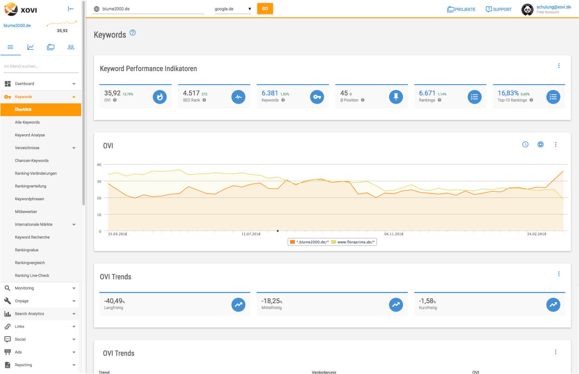Click the OVI flame icon
The height and width of the screenshot is (374, 579).
tap(160, 97)
